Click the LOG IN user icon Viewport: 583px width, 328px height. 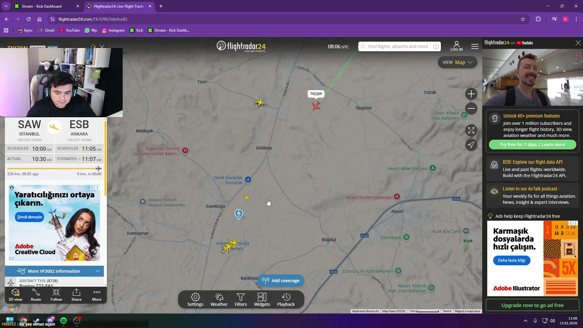[456, 46]
